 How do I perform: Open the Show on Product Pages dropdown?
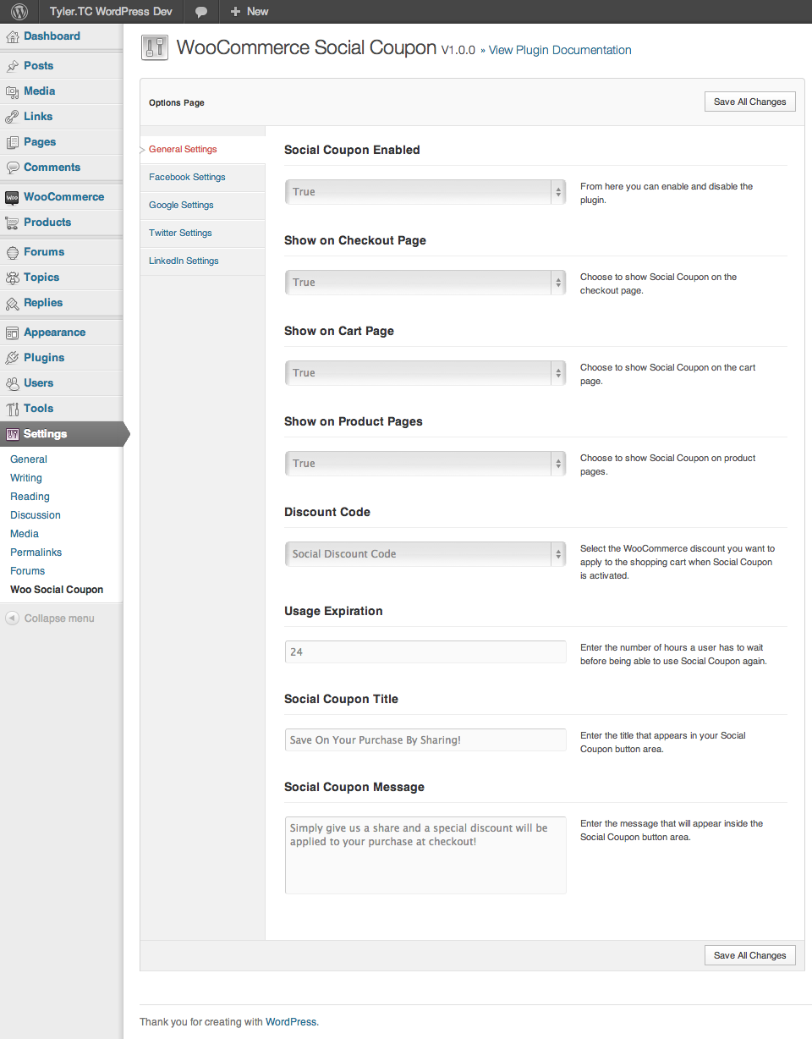click(x=425, y=464)
